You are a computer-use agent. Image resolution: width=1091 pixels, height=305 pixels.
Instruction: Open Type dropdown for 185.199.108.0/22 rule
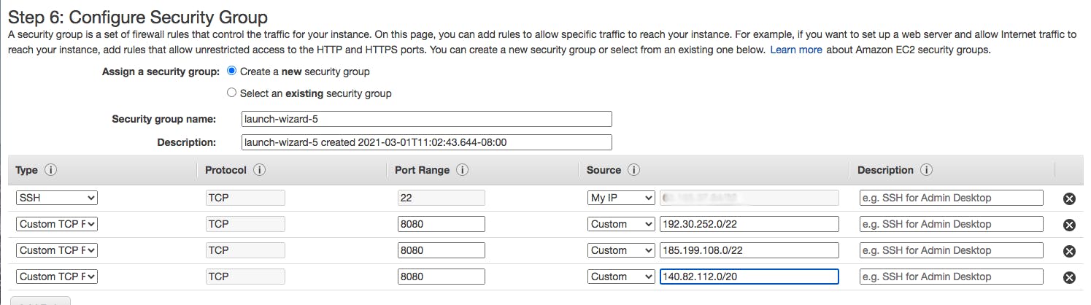pyautogui.click(x=57, y=250)
